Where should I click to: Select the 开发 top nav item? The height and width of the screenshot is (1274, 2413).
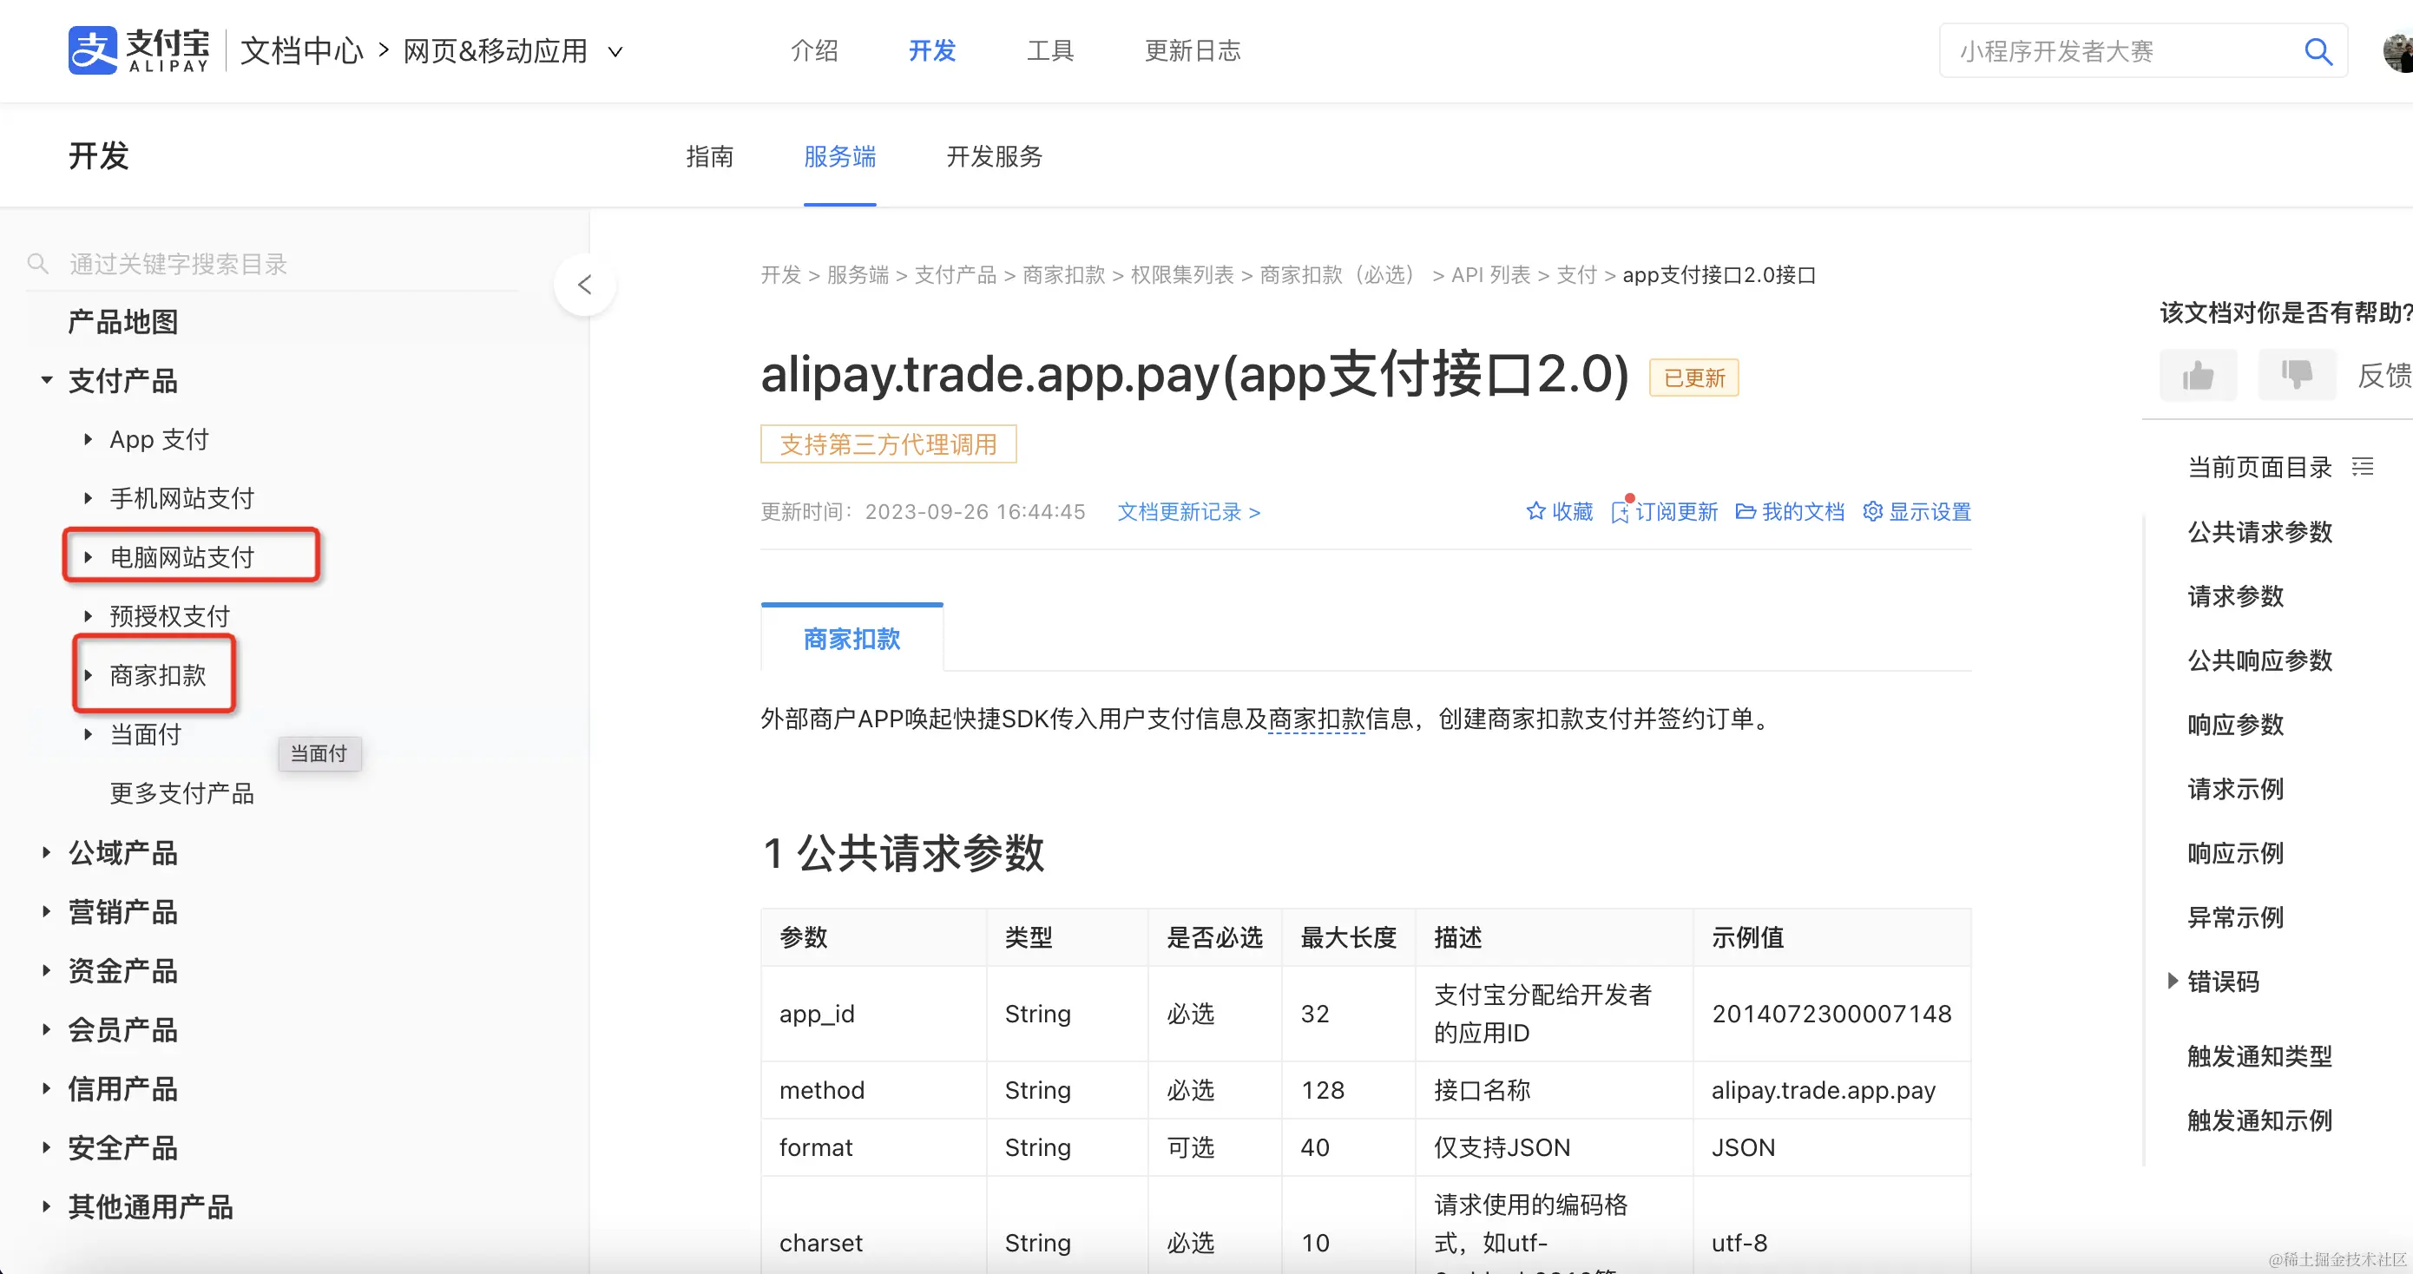(x=932, y=50)
